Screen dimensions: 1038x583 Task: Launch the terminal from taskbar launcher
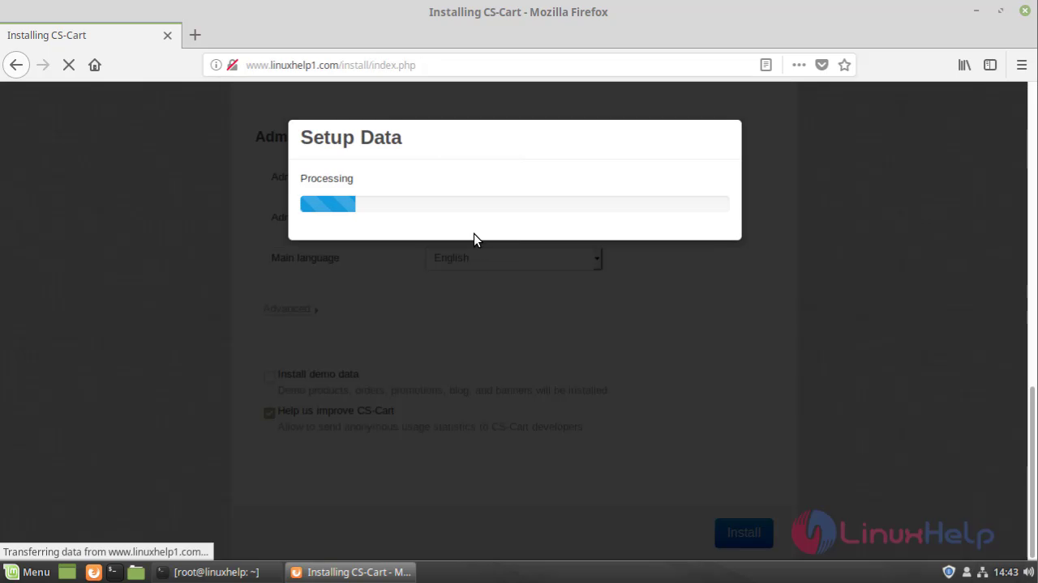pos(114,572)
